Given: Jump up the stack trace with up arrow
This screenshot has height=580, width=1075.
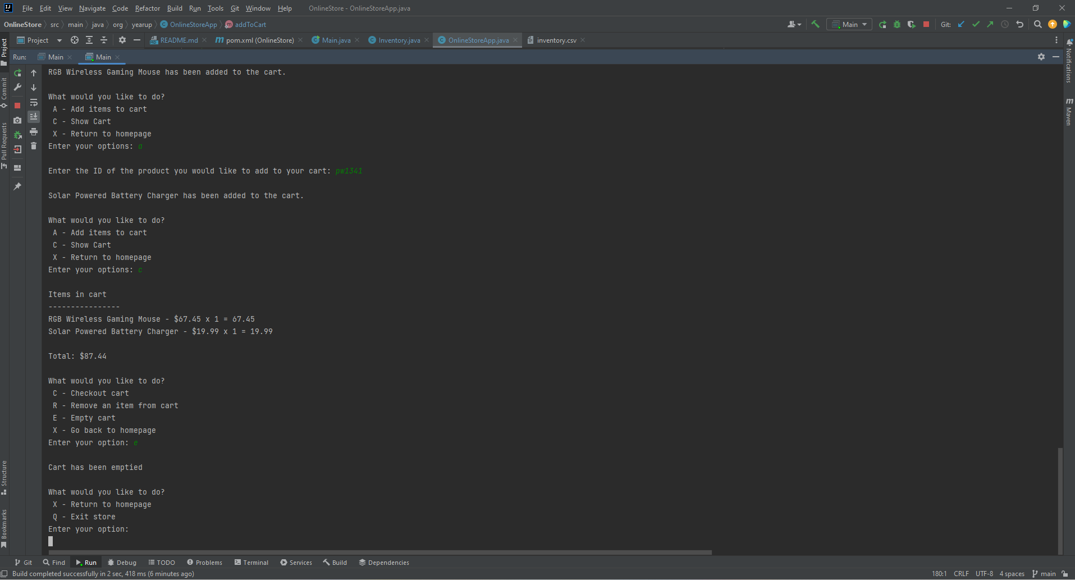Looking at the screenshot, I should click(x=34, y=73).
